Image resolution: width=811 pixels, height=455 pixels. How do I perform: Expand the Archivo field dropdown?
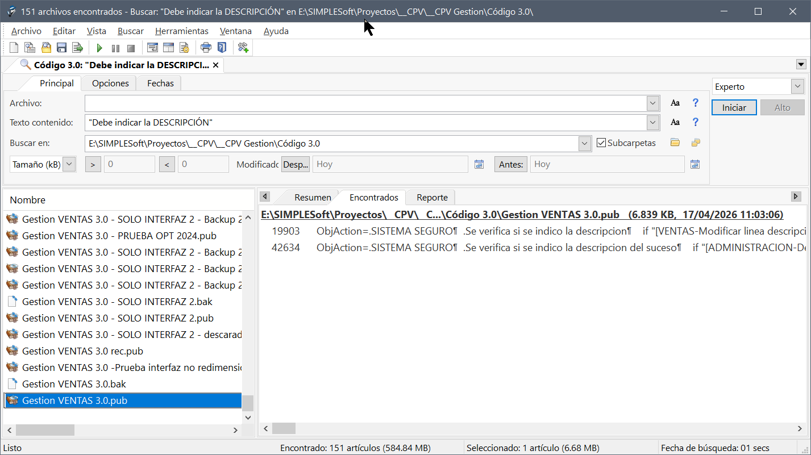[x=653, y=103]
